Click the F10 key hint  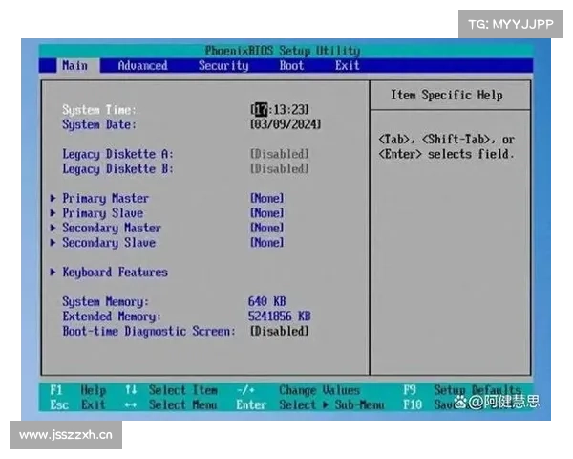tap(413, 404)
